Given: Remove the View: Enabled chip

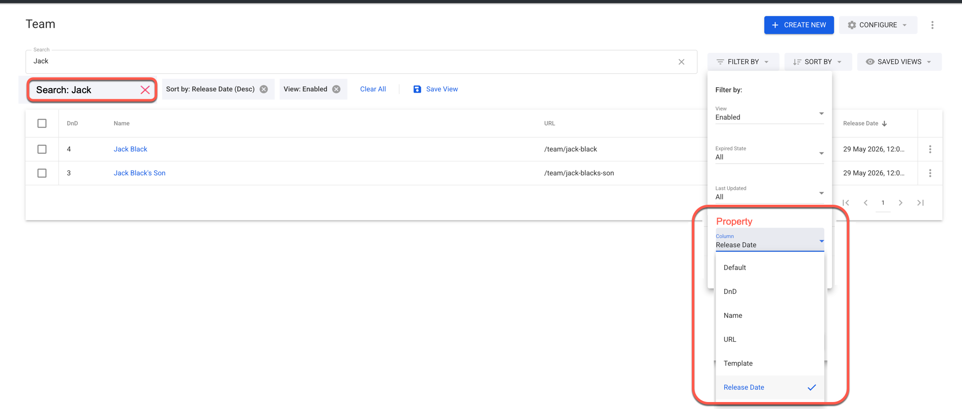Looking at the screenshot, I should 336,89.
